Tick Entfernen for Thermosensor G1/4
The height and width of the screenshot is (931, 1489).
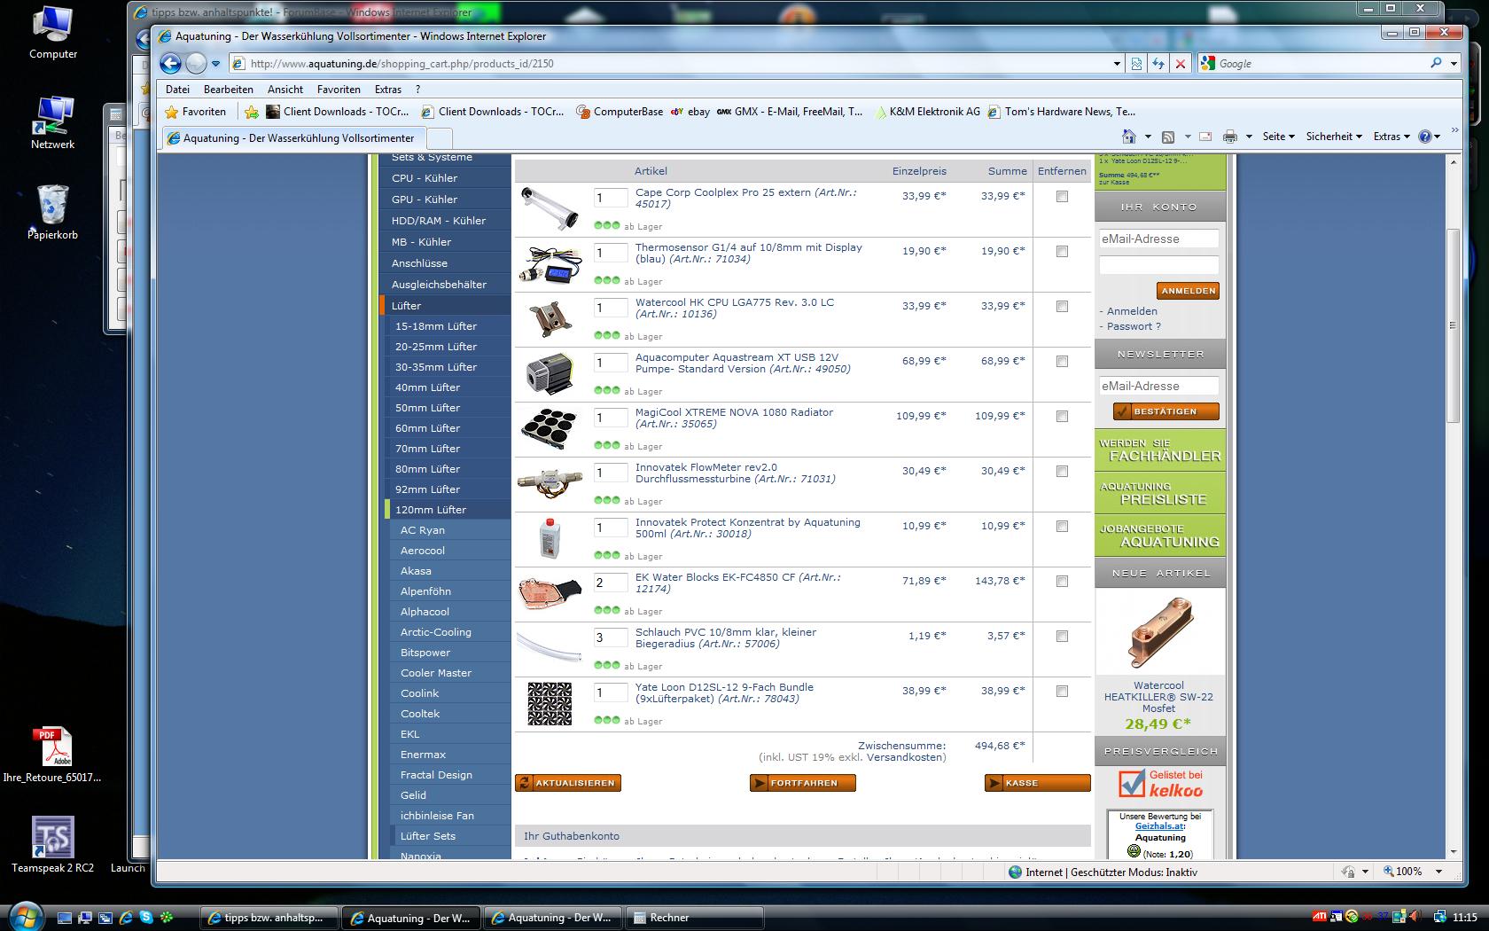click(x=1062, y=252)
